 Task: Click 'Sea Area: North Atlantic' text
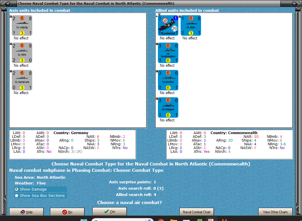click(x=40, y=177)
